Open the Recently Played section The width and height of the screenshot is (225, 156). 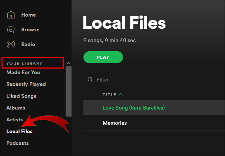coord(26,84)
